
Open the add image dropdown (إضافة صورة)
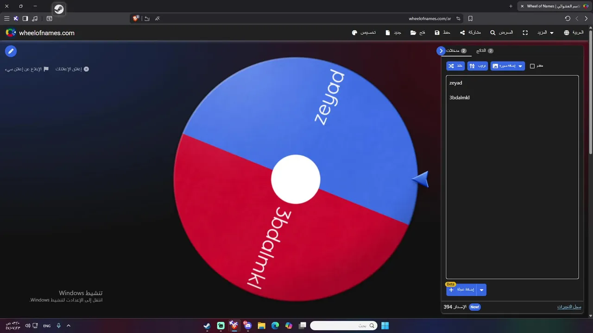point(508,66)
